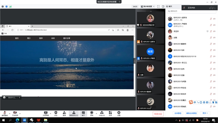The image size is (218, 123).
Task: Click the blue security shield status icon
Action: click(x=6, y=6)
